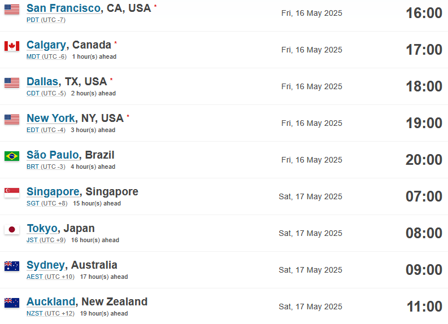Click the USA flag beside Dallas
This screenshot has width=448, height=324.
12,83
